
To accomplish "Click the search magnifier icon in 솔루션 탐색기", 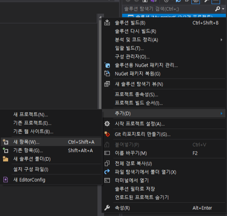I will [x=217, y=9].
